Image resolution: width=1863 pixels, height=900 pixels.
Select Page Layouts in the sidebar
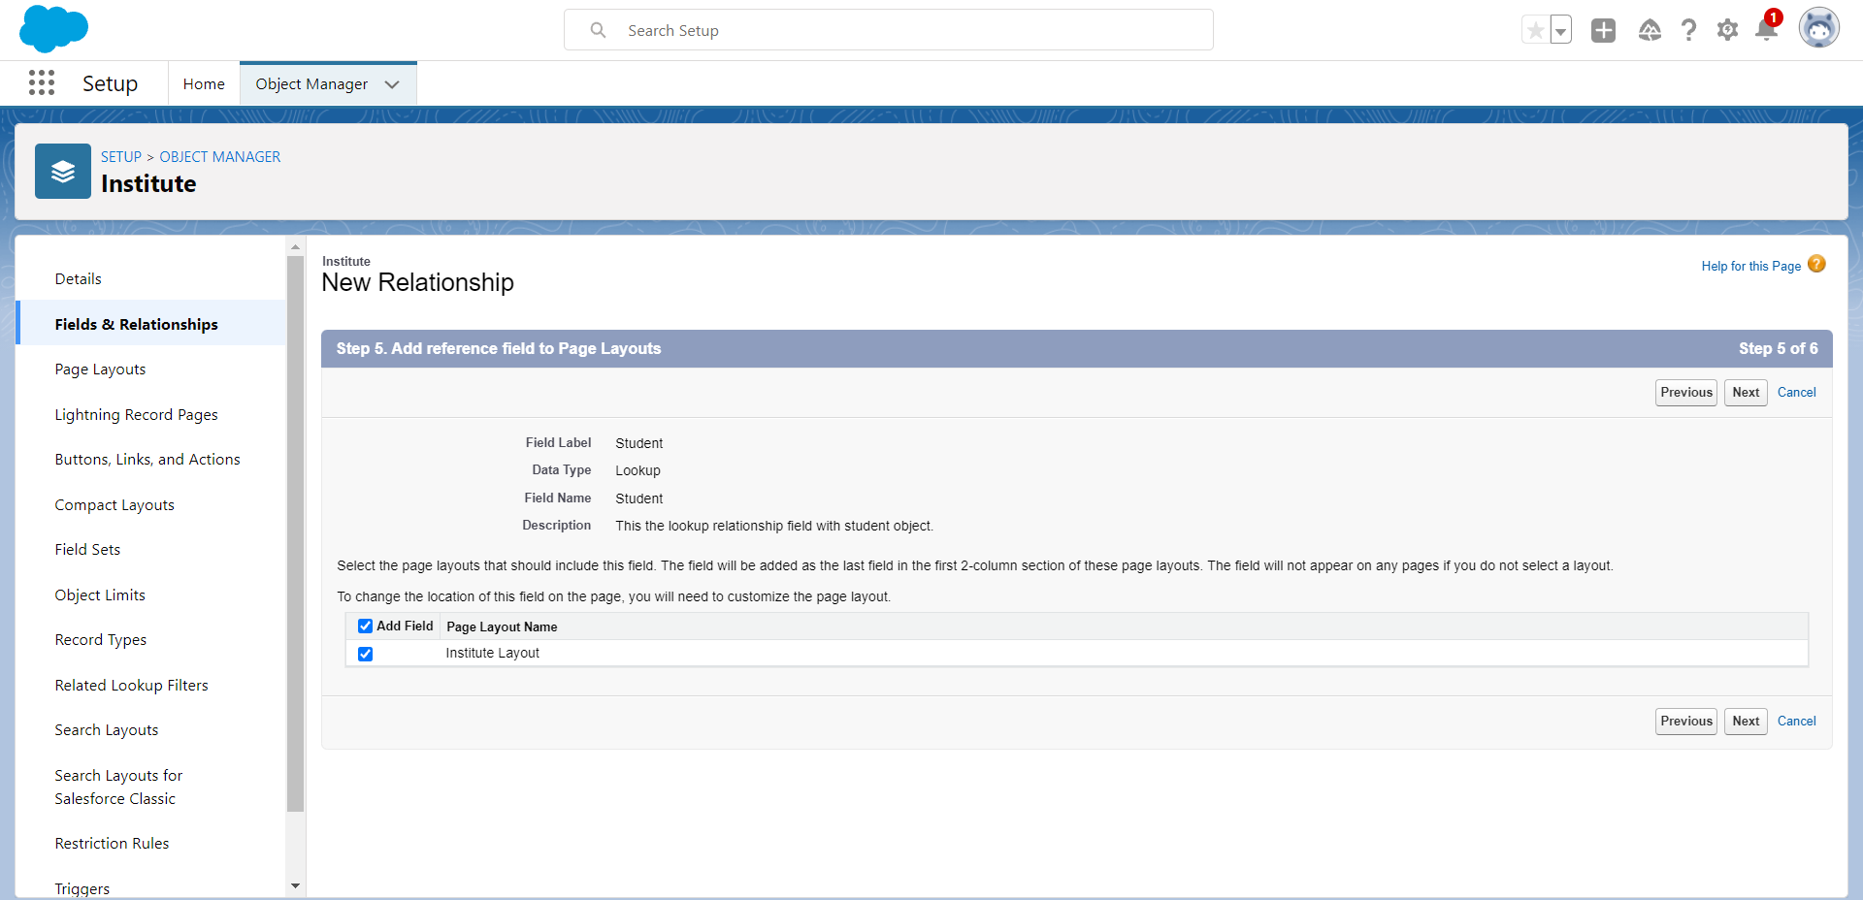[x=100, y=370]
